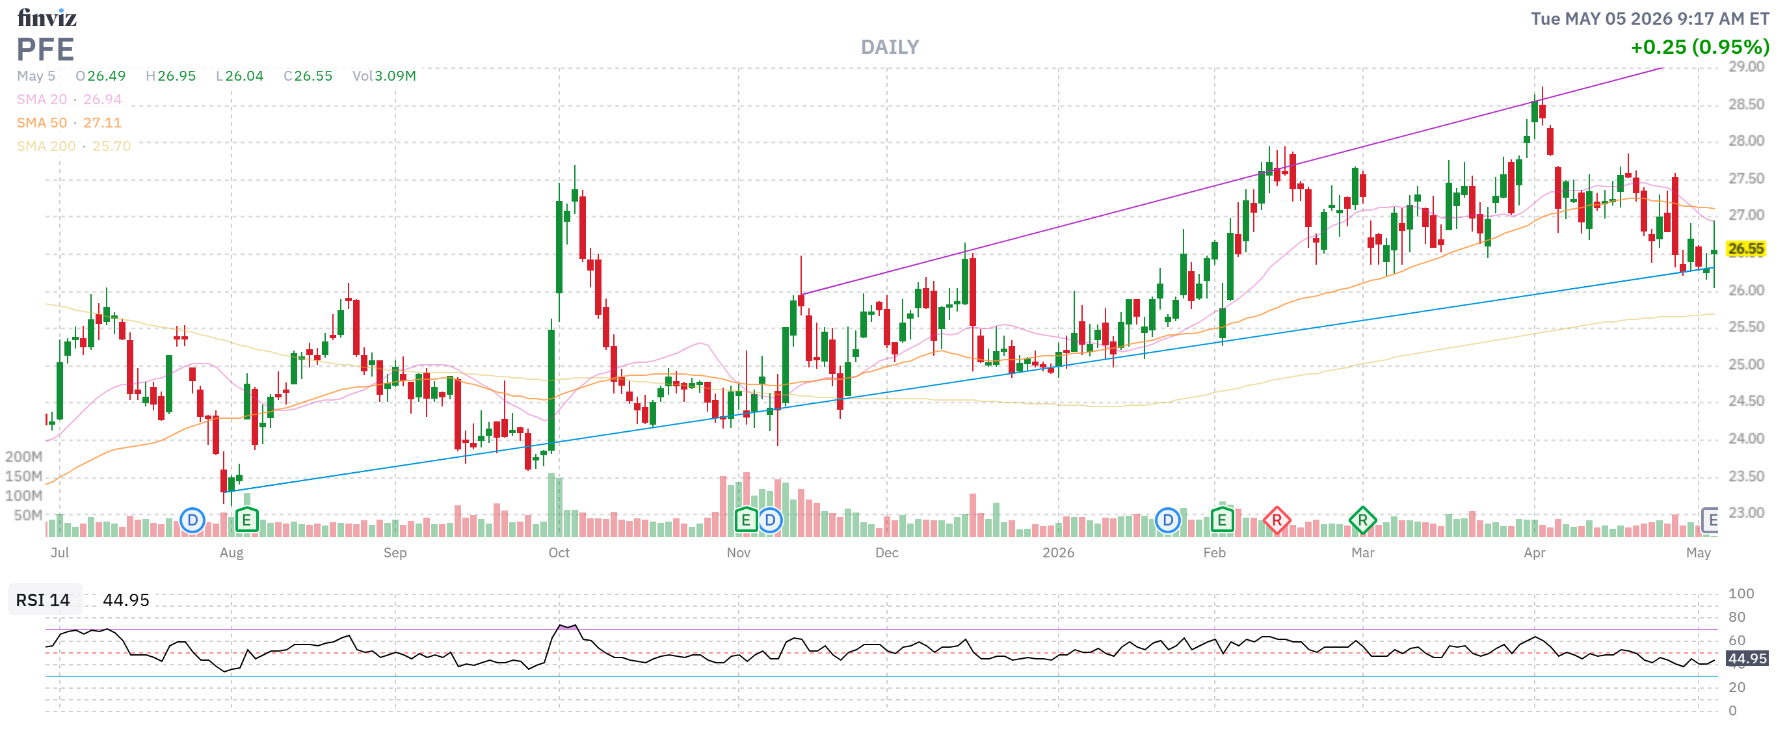Click the 25.00 price axis label
This screenshot has width=1787, height=731.
1746,365
